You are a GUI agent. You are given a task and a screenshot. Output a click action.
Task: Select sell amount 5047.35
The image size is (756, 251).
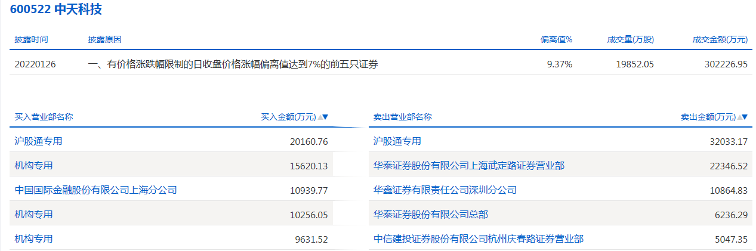click(731, 239)
